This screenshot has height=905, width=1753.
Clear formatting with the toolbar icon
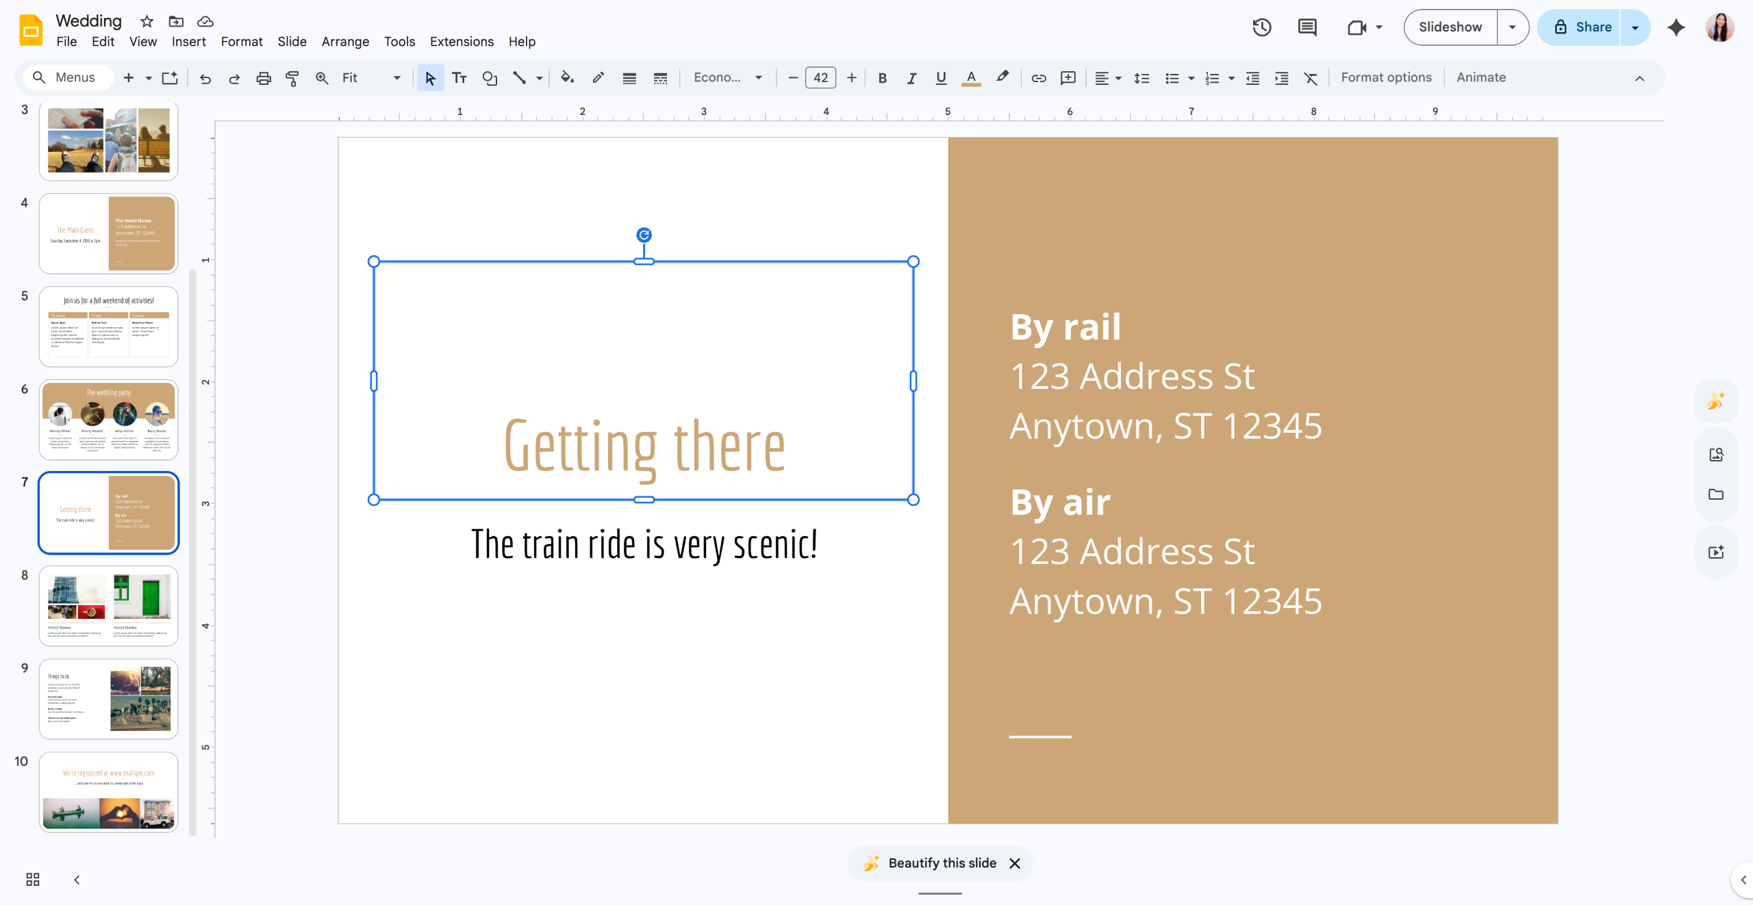[x=1311, y=78]
